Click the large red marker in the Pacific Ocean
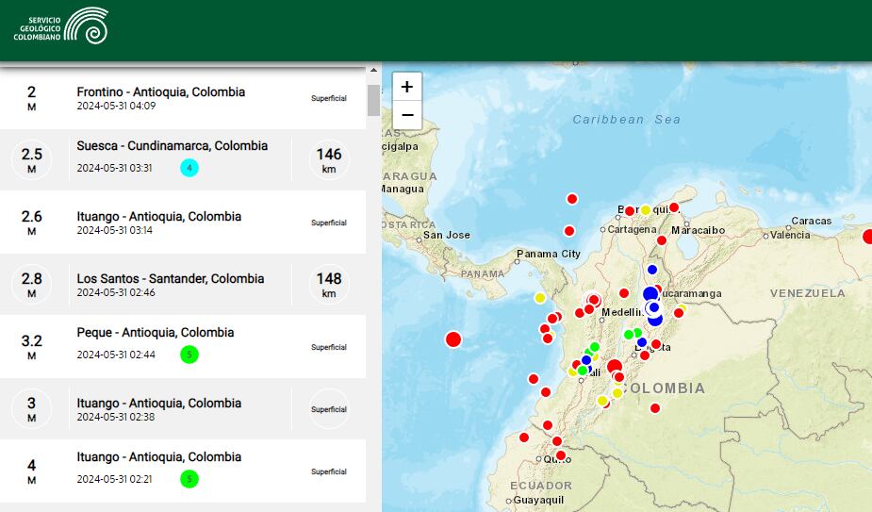 453,339
